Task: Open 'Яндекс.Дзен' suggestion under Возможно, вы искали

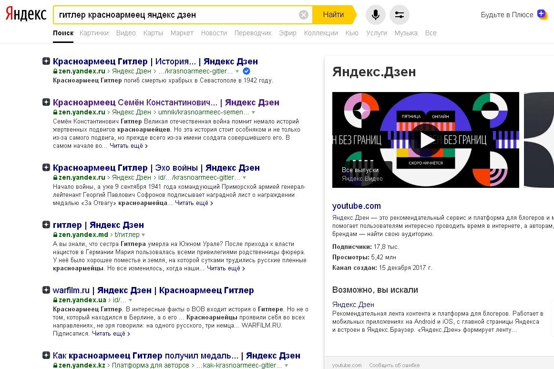Action: click(x=353, y=304)
